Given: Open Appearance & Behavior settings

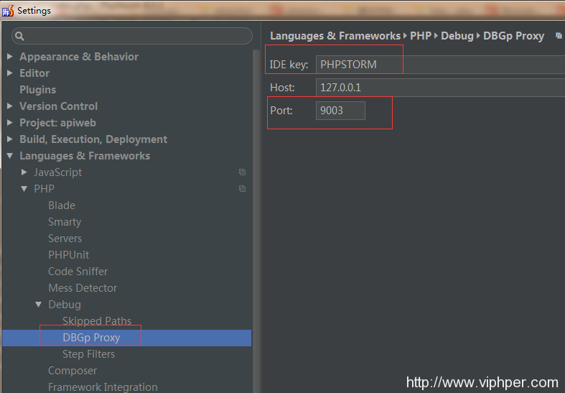Looking at the screenshot, I should pos(79,57).
